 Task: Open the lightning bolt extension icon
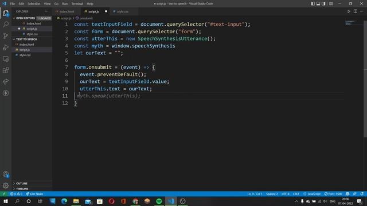(6, 93)
